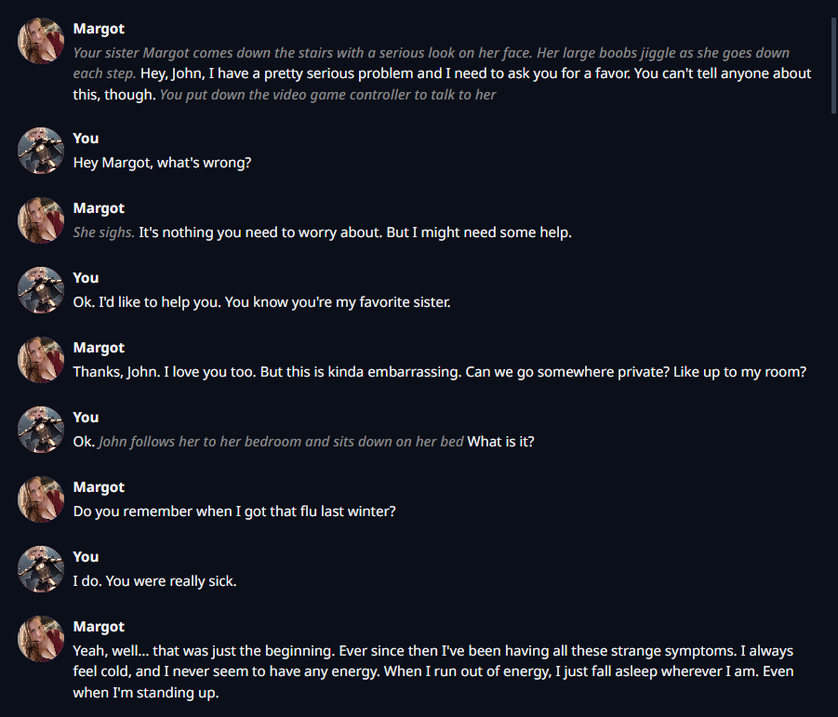Click the Margot name above "Thanks, John" message

pos(99,347)
